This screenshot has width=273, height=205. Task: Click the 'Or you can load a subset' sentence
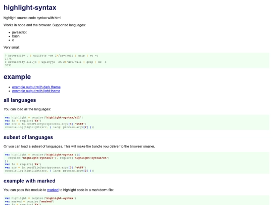79,146
